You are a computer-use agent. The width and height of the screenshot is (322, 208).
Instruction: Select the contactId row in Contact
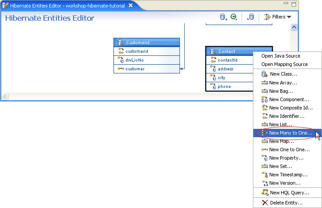coord(229,60)
